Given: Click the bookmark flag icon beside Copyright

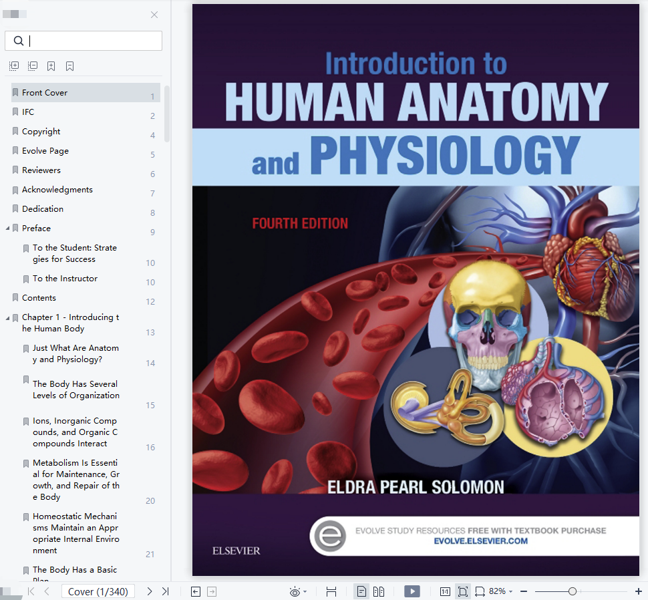Looking at the screenshot, I should click(x=15, y=132).
